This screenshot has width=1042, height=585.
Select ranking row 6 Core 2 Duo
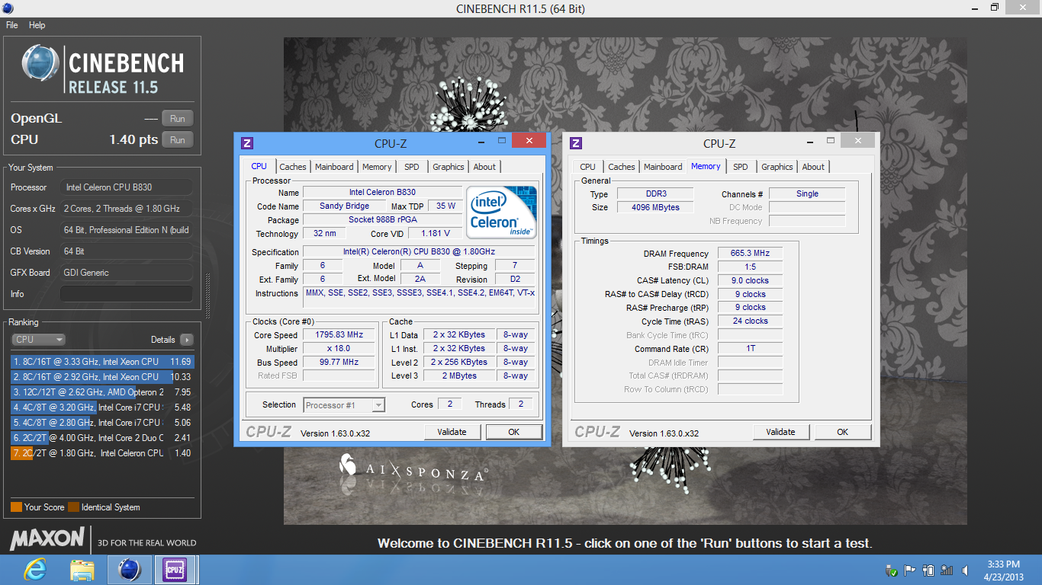coord(102,438)
